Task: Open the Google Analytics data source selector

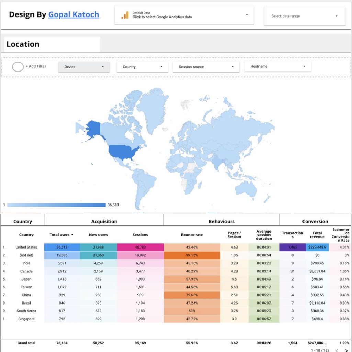Action: (184, 15)
